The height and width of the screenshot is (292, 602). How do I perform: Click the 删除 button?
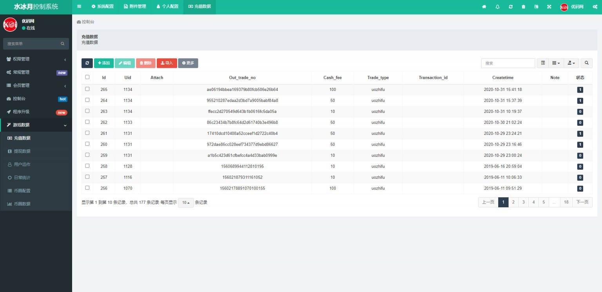(146, 63)
